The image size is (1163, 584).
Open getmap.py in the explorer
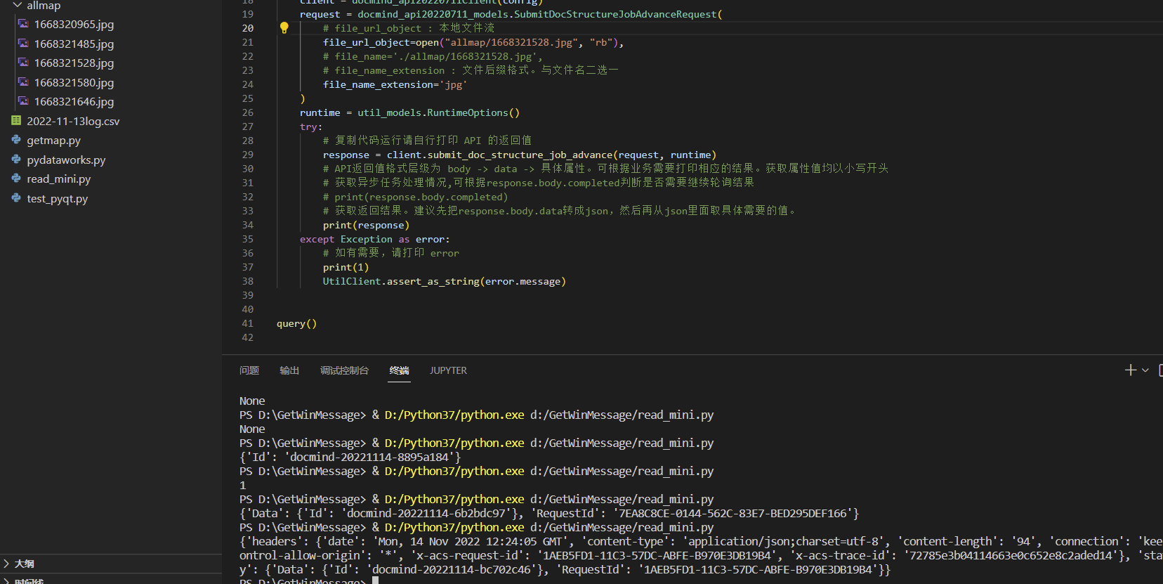(54, 141)
